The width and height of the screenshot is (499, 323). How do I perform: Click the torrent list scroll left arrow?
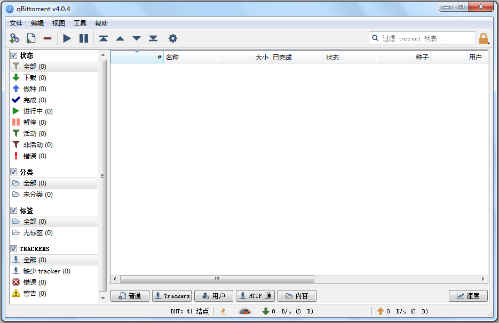115,279
